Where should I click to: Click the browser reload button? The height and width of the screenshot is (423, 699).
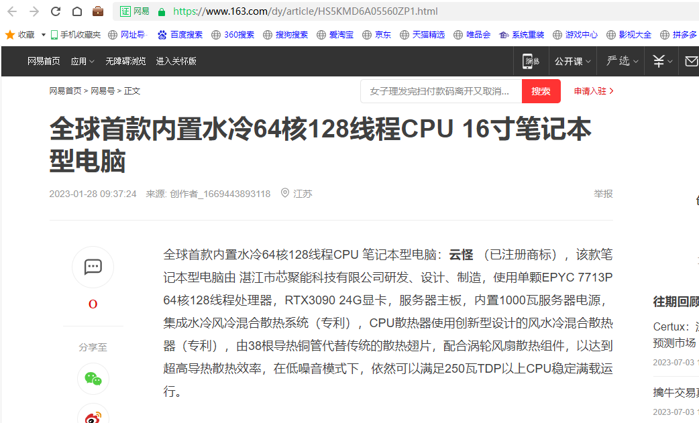pos(56,11)
